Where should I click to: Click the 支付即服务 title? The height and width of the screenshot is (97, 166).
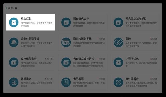(x=132, y=79)
